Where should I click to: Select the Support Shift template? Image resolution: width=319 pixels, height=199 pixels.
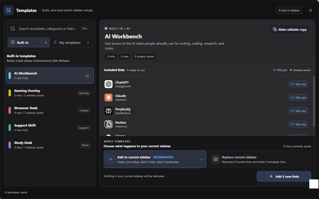[50, 128]
